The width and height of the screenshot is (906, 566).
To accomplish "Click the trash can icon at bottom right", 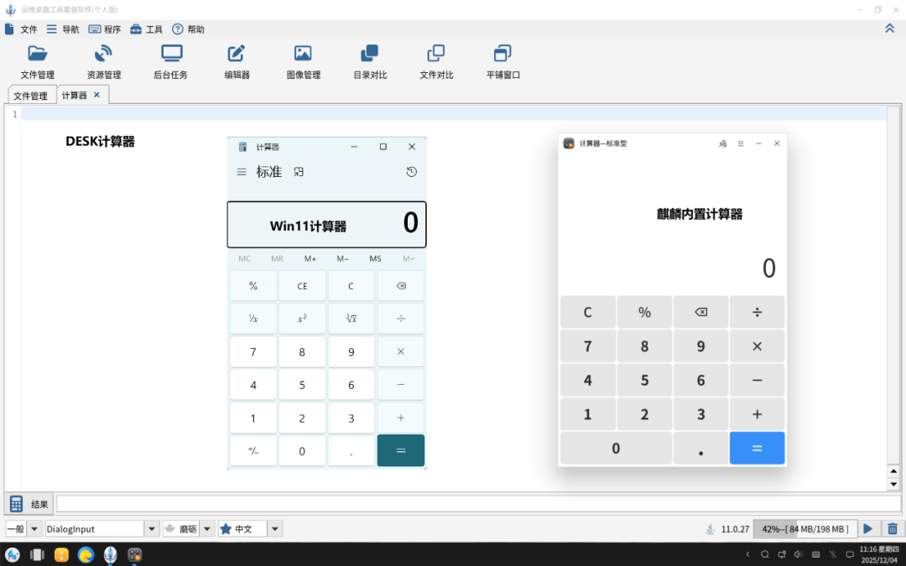I will (892, 528).
